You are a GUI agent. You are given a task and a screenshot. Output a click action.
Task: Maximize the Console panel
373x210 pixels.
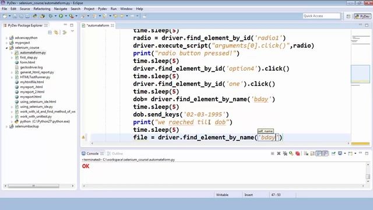[367, 153]
